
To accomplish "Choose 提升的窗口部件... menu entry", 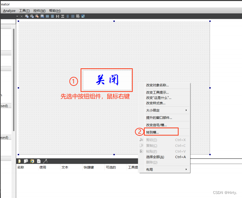I will [164, 118].
